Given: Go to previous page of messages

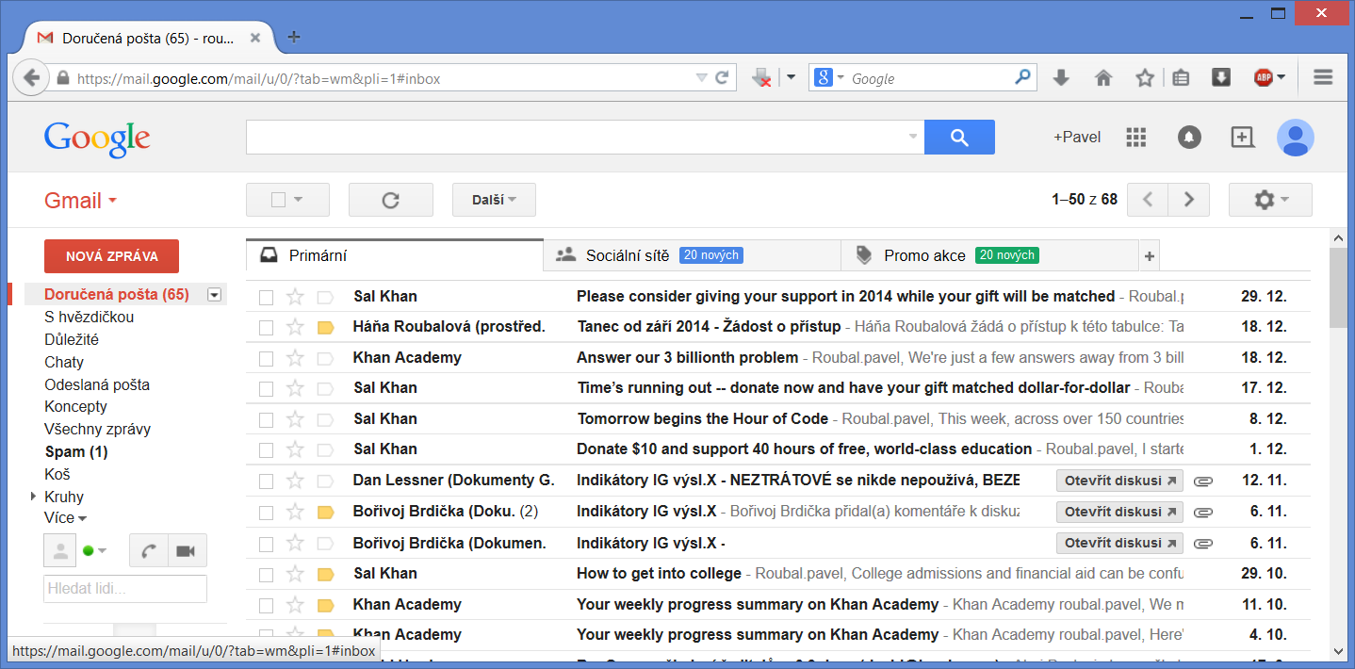Looking at the screenshot, I should (1148, 200).
